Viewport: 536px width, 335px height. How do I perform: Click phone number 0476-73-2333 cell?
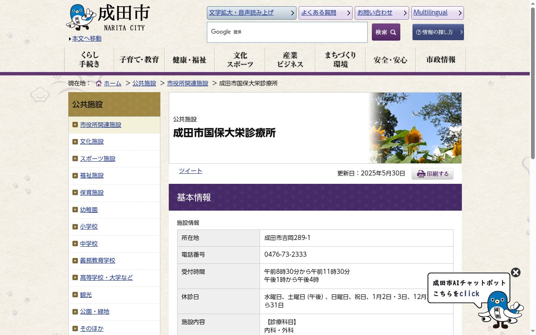(x=356, y=255)
